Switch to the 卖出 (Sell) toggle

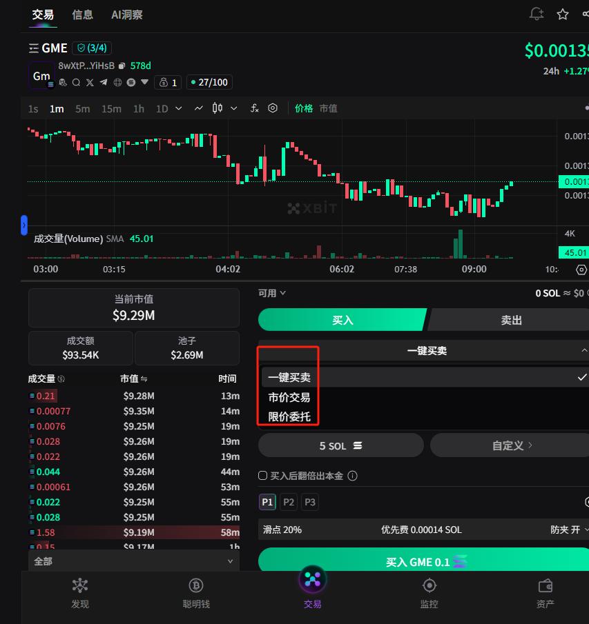[x=511, y=320]
